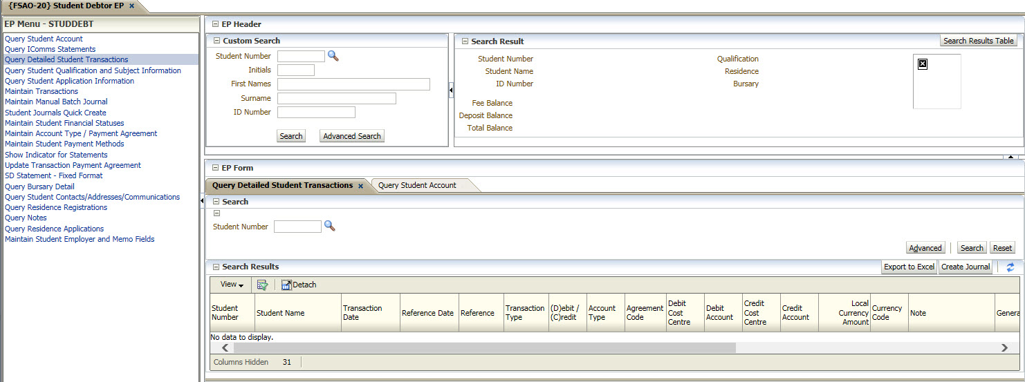Collapse the Custom Search panel
Screen dimensions: 1025x382
(216, 41)
